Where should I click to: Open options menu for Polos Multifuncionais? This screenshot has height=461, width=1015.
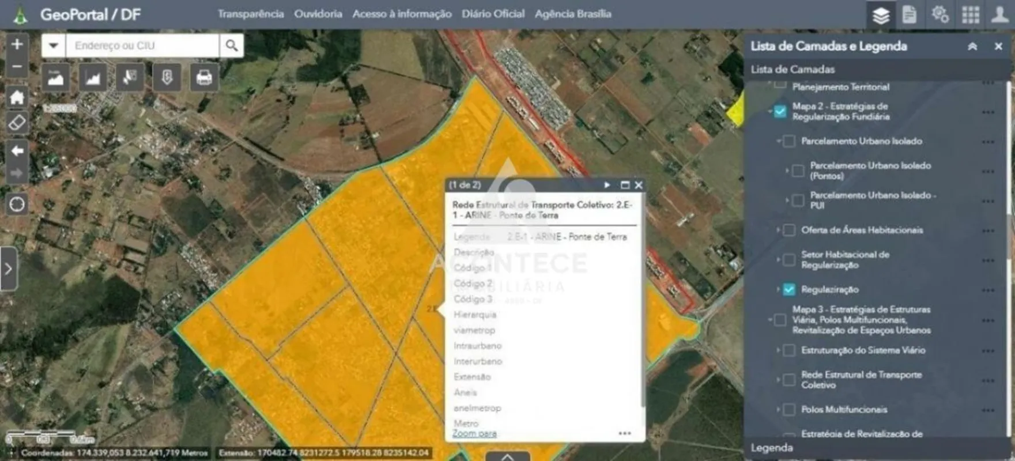pyautogui.click(x=988, y=410)
